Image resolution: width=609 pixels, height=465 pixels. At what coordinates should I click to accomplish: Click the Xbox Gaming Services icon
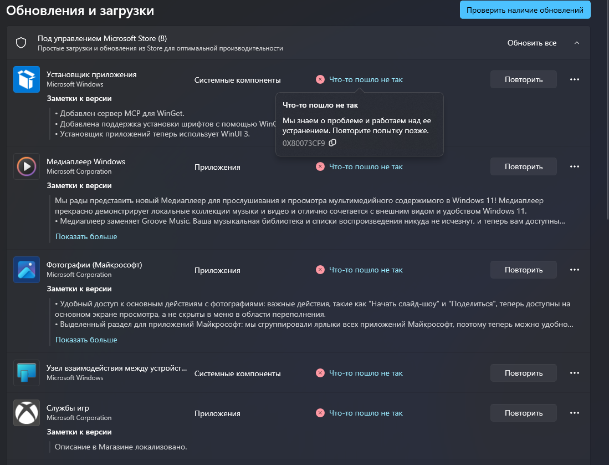click(27, 413)
